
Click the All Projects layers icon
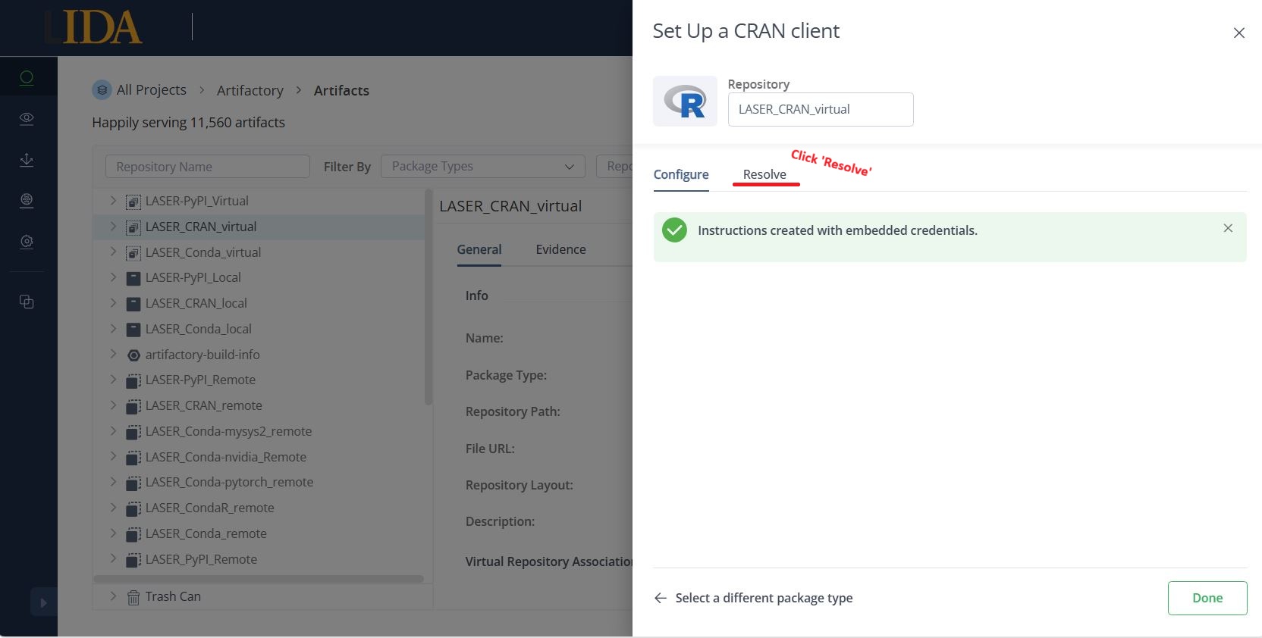[102, 89]
